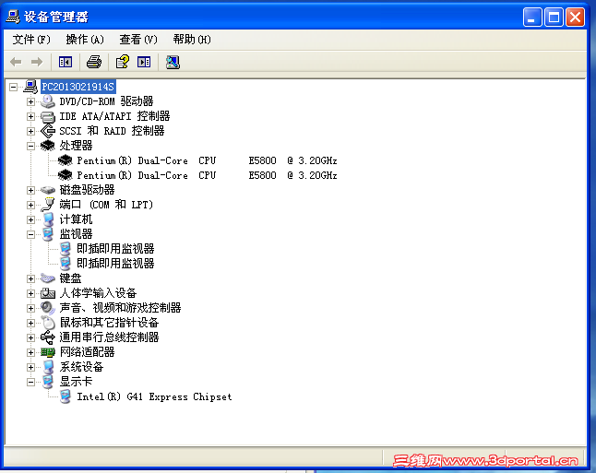Go back with the left arrow toolbar button
The image size is (596, 473).
coord(16,62)
